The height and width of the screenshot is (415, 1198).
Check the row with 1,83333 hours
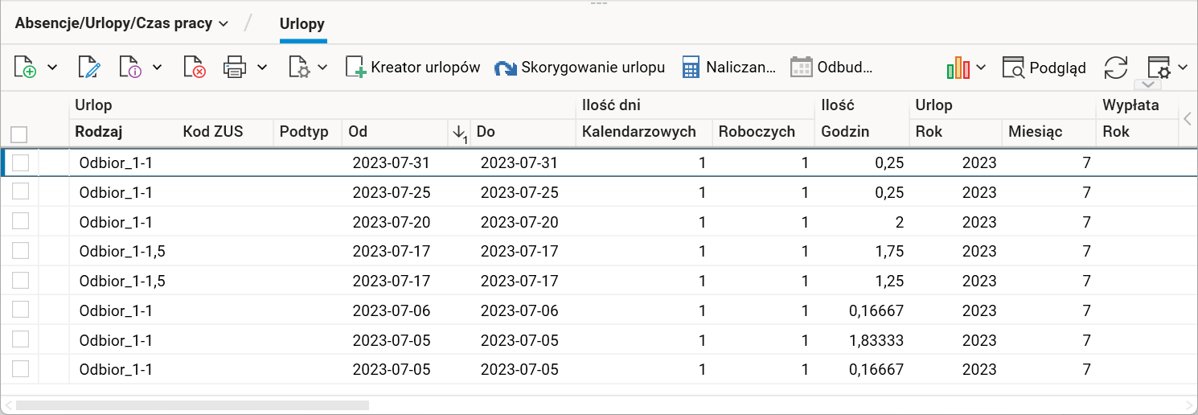click(x=21, y=339)
